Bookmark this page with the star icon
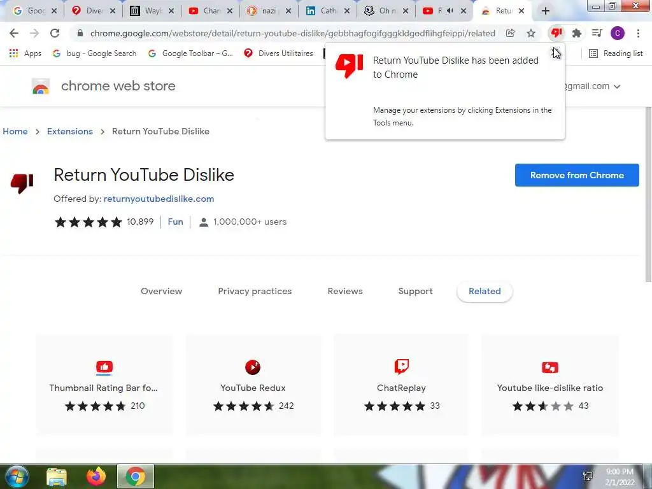The height and width of the screenshot is (489, 652). coord(531,33)
